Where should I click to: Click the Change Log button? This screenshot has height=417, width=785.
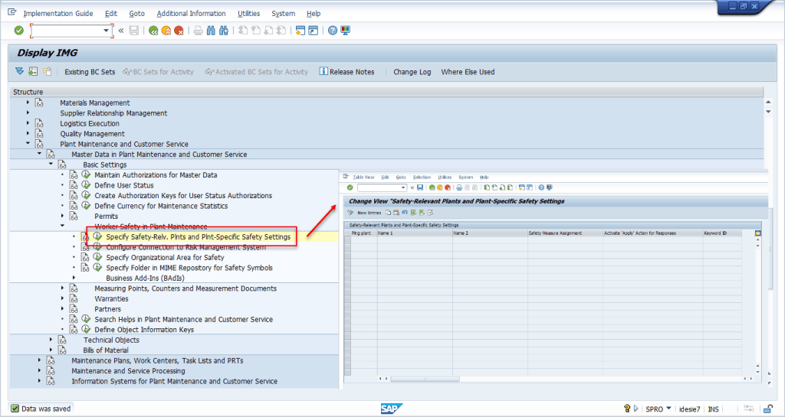click(x=412, y=72)
